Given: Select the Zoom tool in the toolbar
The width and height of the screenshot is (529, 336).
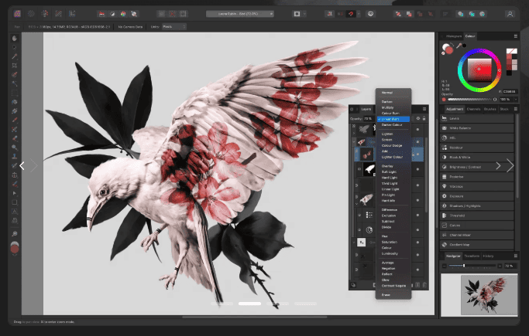Looking at the screenshot, I should pyautogui.click(x=15, y=234).
